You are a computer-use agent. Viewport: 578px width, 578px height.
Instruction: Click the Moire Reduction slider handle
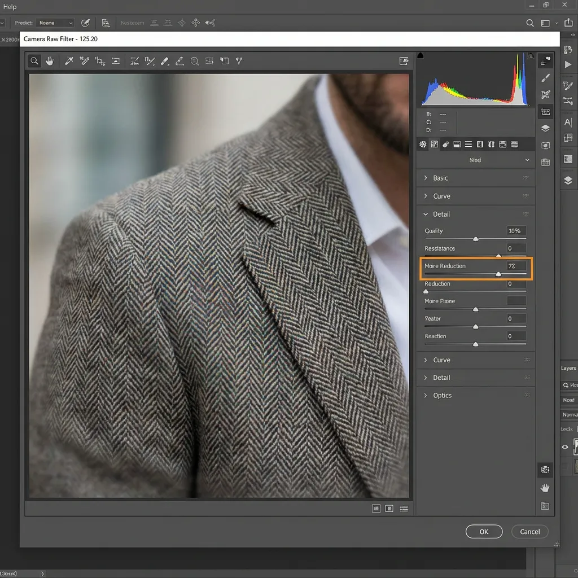pos(498,274)
